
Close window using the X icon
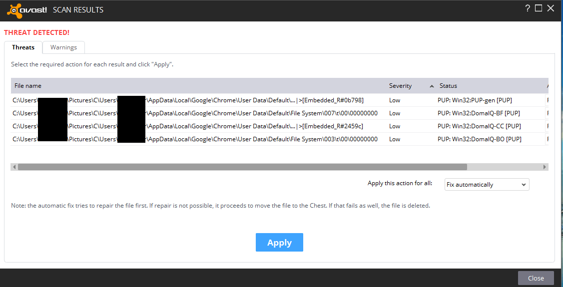551,8
